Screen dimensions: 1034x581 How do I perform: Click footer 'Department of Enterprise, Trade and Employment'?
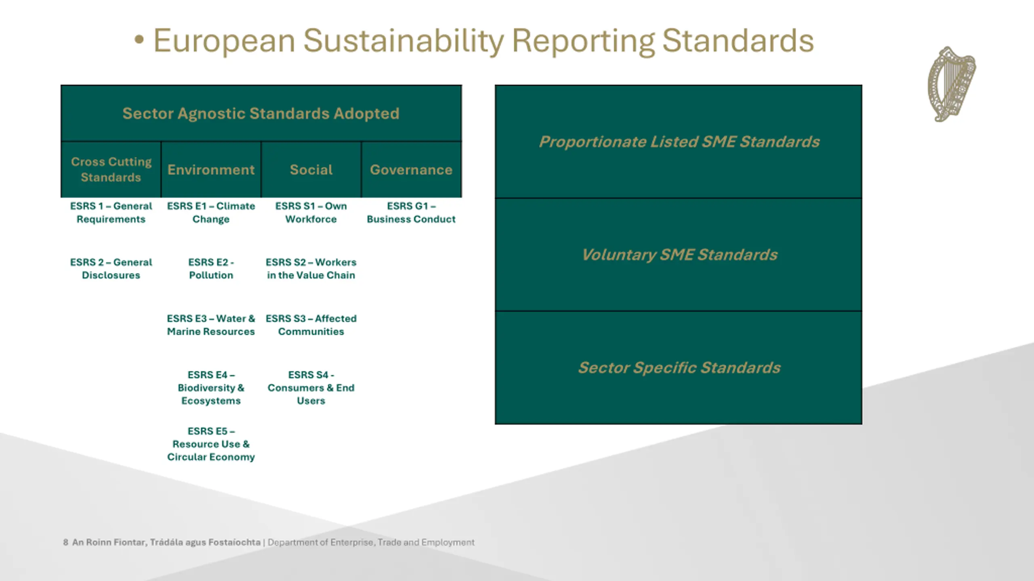tap(371, 542)
